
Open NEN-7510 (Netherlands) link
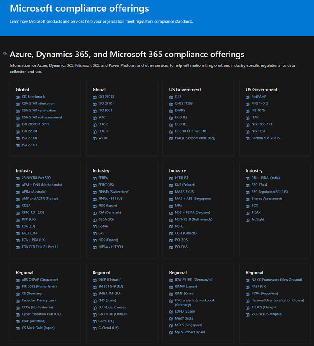pos(194,219)
